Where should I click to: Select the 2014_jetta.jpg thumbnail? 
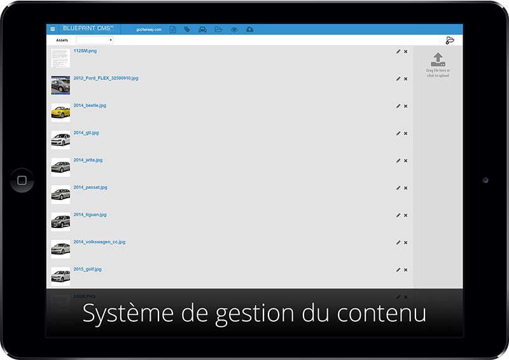pyautogui.click(x=60, y=168)
